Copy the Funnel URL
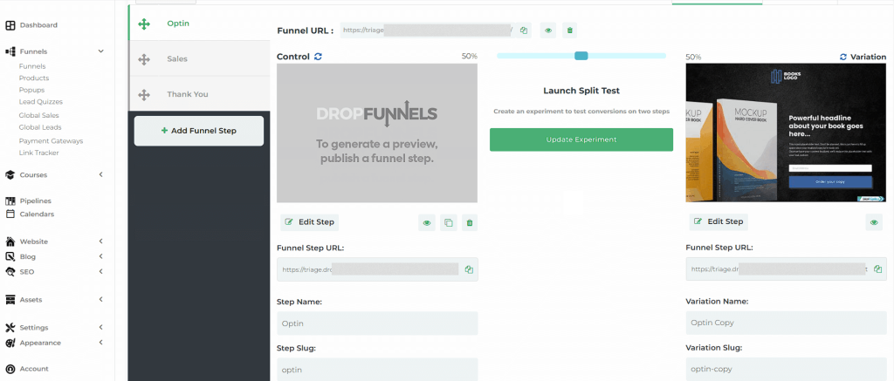The image size is (894, 381). click(524, 31)
